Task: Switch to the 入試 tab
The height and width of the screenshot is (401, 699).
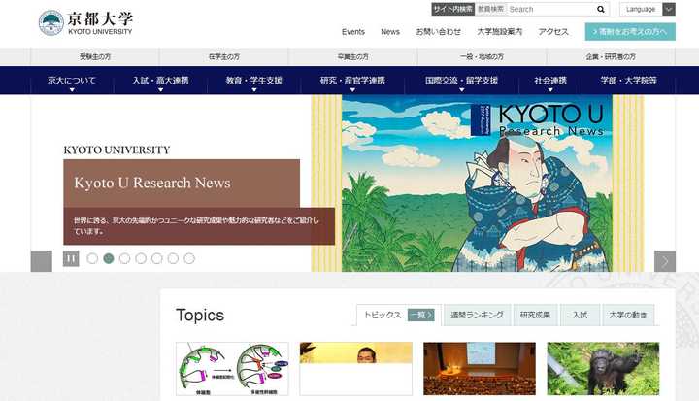Action: [580, 315]
